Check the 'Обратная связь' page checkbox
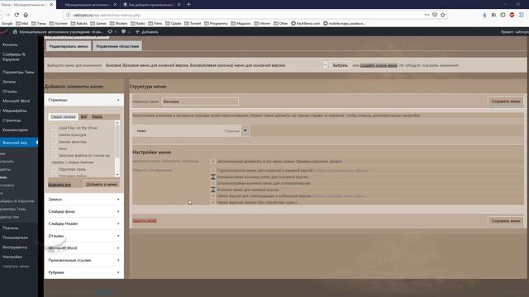Viewport: 529px width, 297px height. pyautogui.click(x=55, y=169)
